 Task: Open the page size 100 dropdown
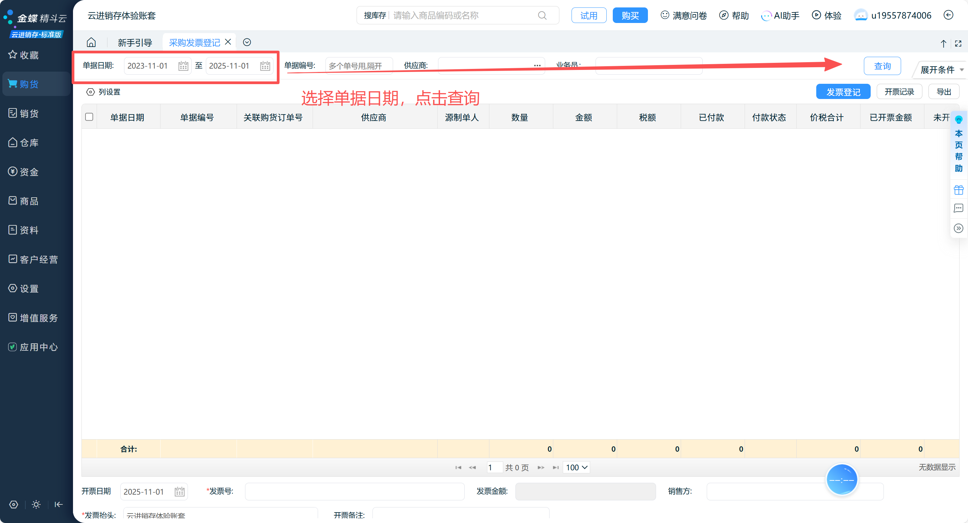576,467
